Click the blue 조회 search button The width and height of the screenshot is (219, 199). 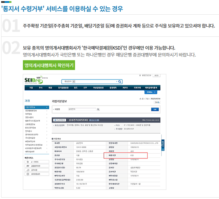(x=155, y=109)
